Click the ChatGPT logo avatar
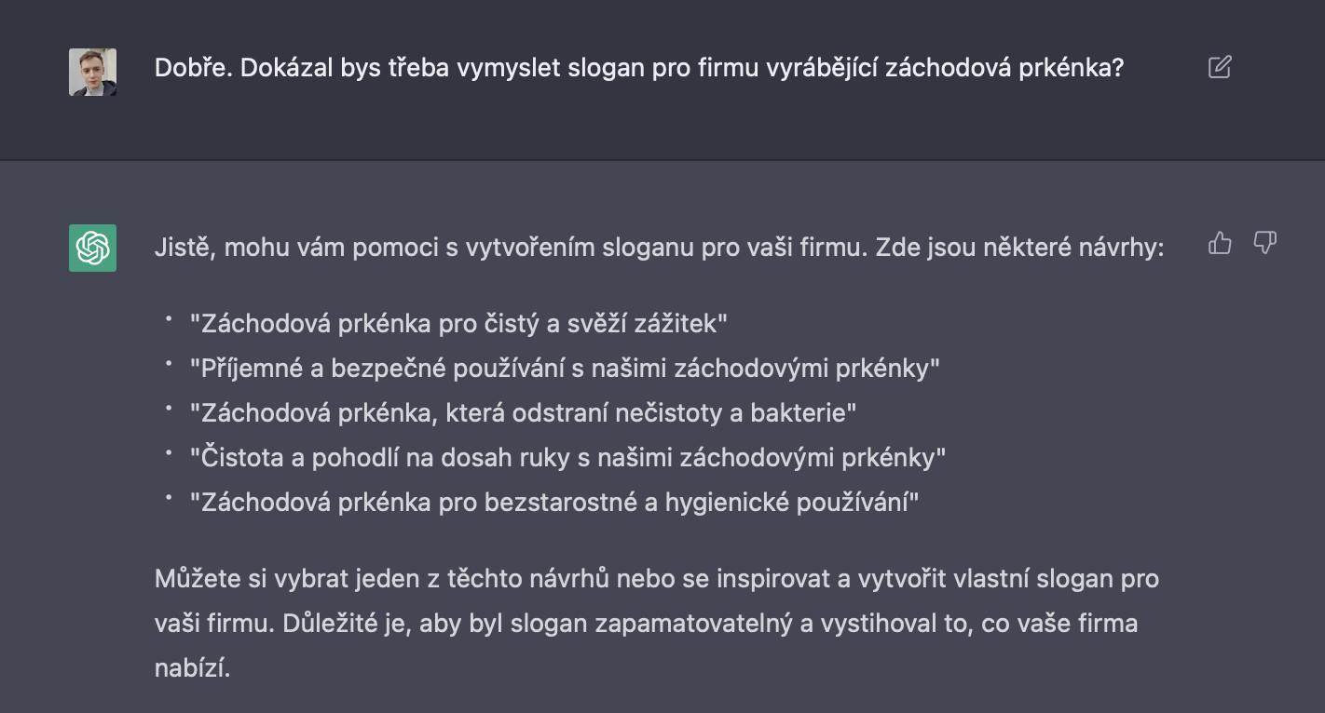Screen dimensions: 1325x713 93,248
